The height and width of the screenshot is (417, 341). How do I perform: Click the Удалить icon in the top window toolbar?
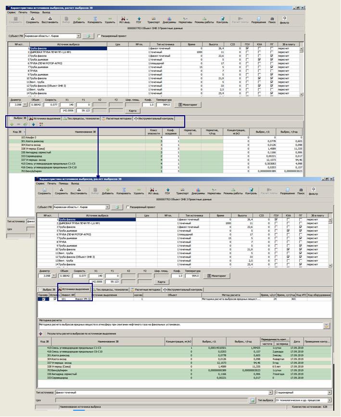coord(110,20)
